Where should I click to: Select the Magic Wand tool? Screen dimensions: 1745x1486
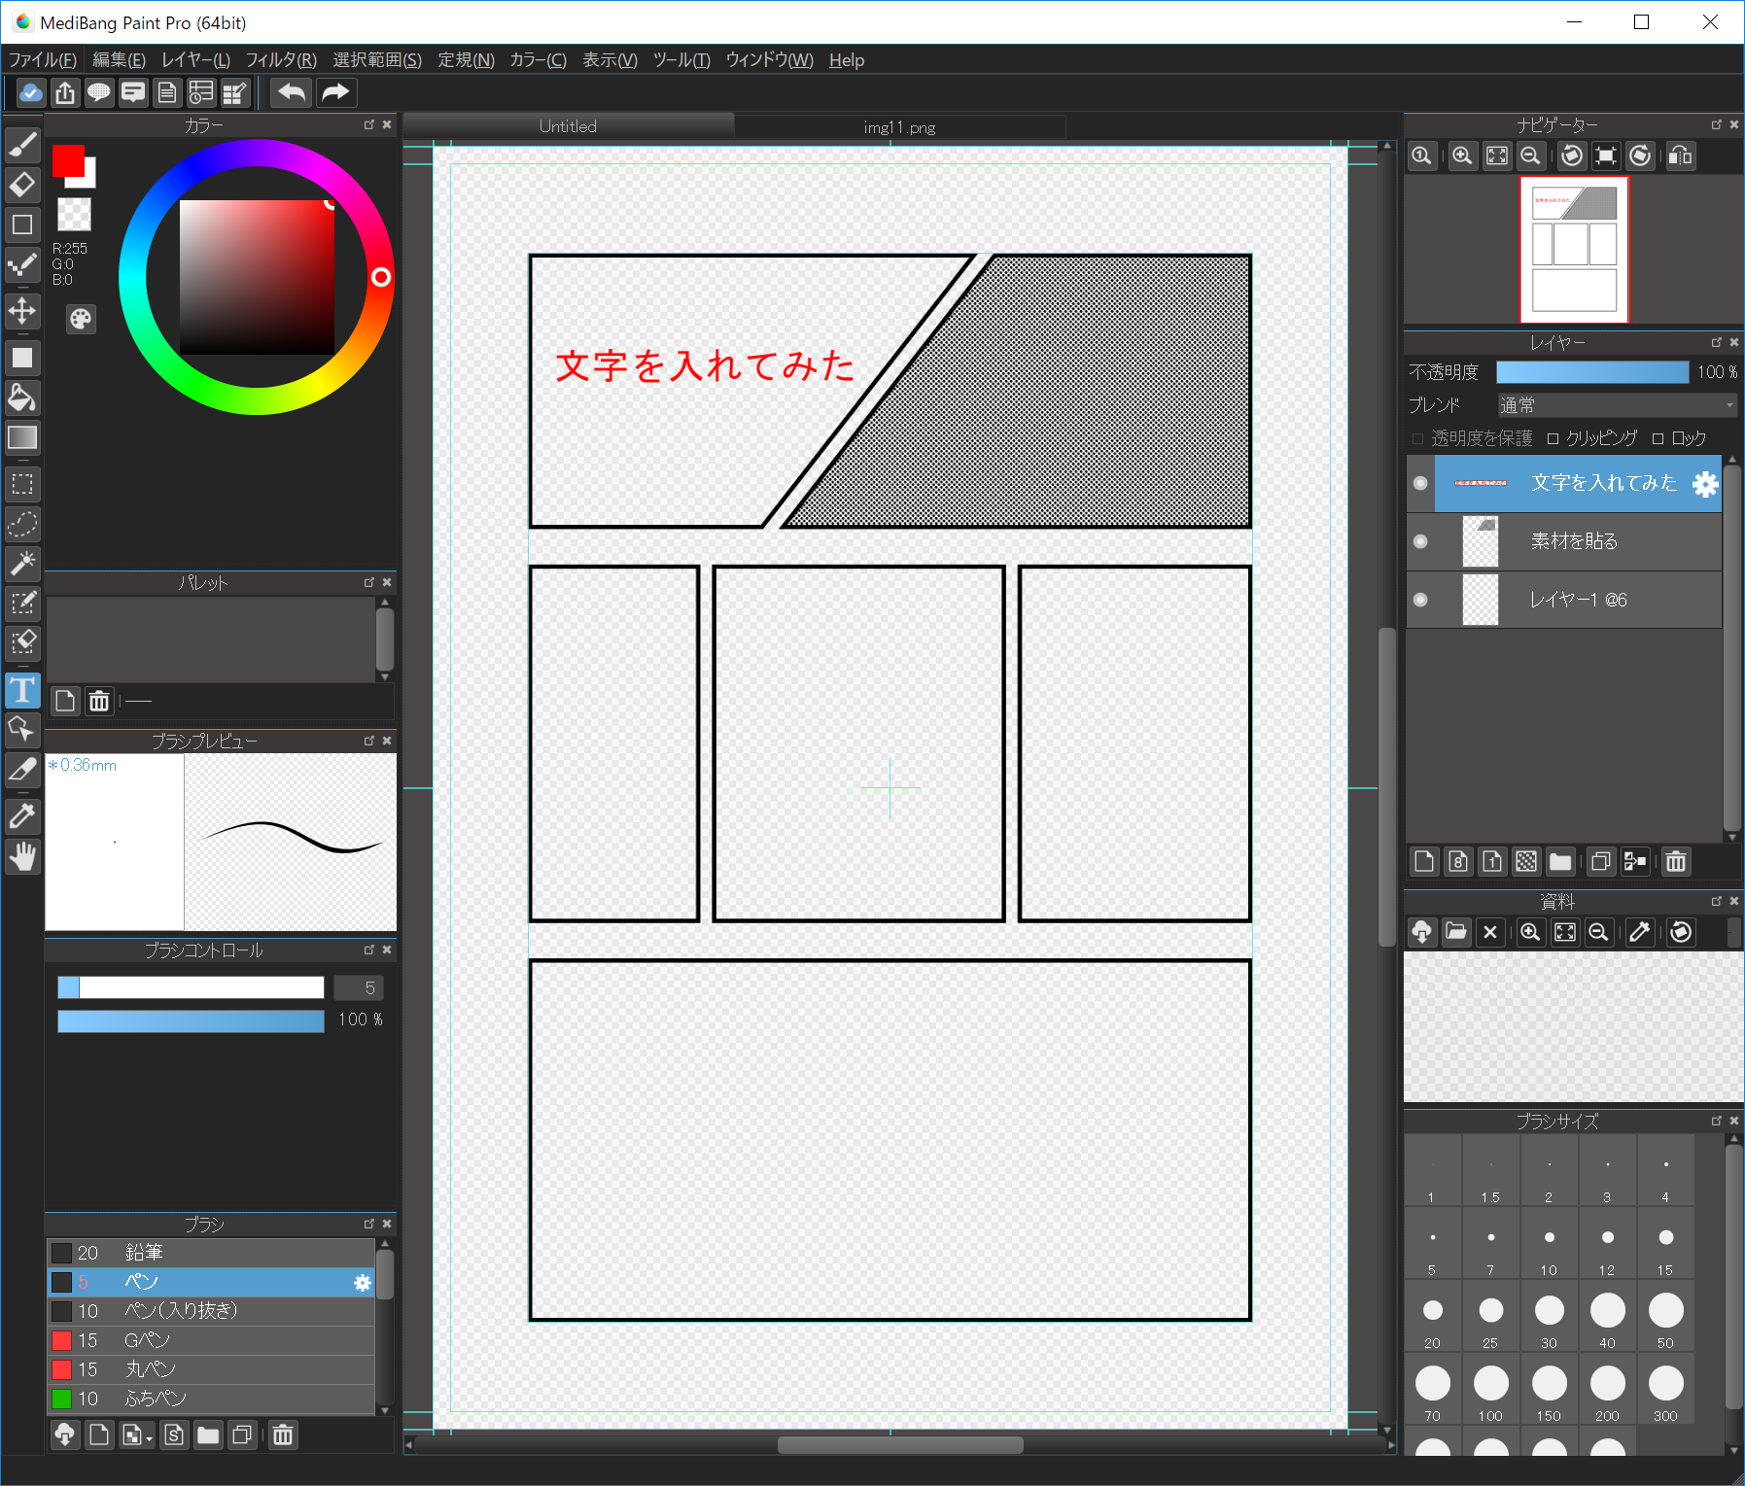pos(22,563)
